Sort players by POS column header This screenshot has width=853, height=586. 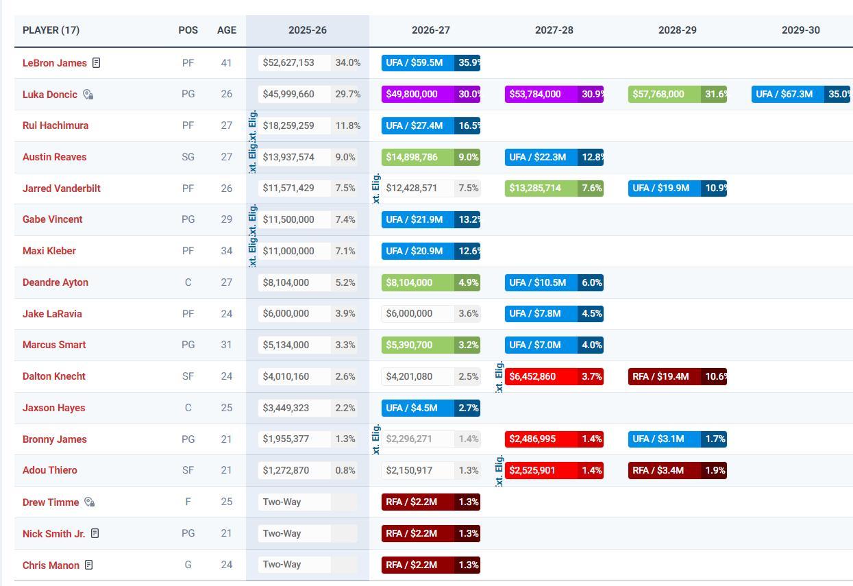point(188,30)
